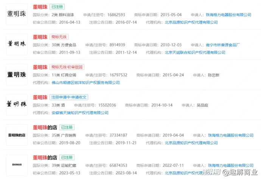
Task: Open the trademark image for 30类 方便食品
Action: pos(17,44)
